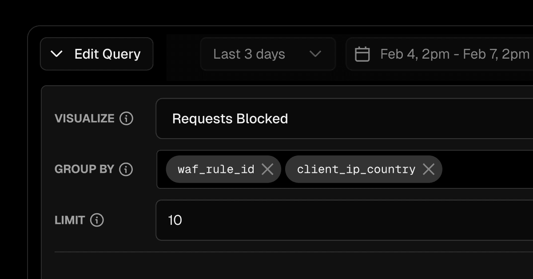Open the Last 3 days dropdown
The image size is (533, 279).
pos(249,54)
